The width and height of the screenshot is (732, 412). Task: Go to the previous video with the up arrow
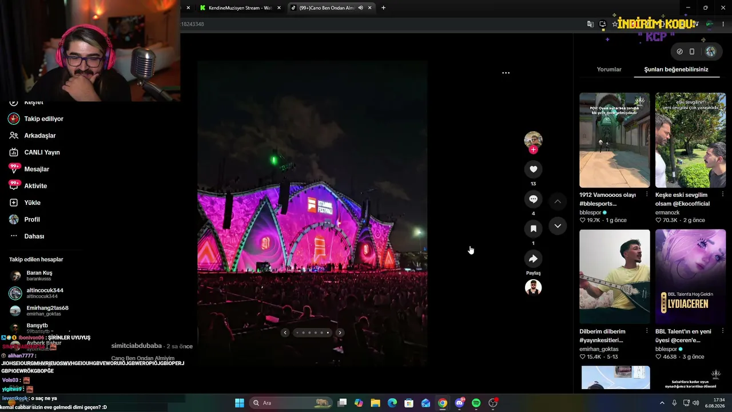pyautogui.click(x=558, y=201)
